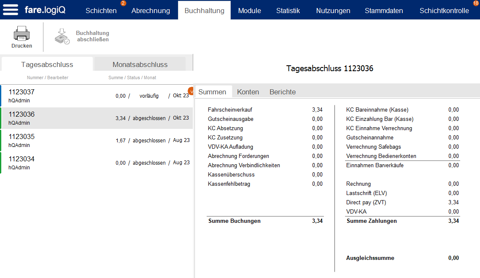Open the Module menu

tap(249, 10)
